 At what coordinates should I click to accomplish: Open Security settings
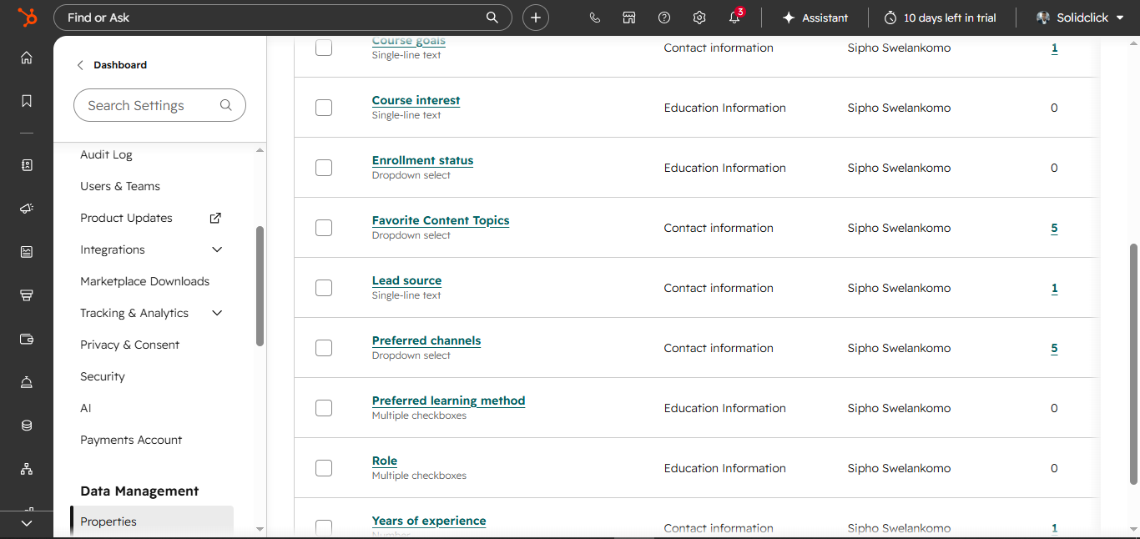pyautogui.click(x=103, y=376)
